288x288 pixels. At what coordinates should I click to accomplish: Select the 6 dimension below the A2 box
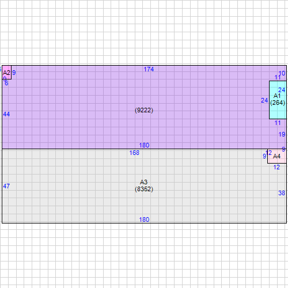tap(6, 83)
